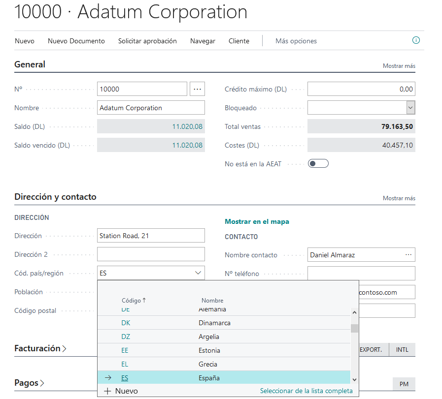The width and height of the screenshot is (442, 399).
Task: Expand the Facturación section
Action: (x=40, y=348)
